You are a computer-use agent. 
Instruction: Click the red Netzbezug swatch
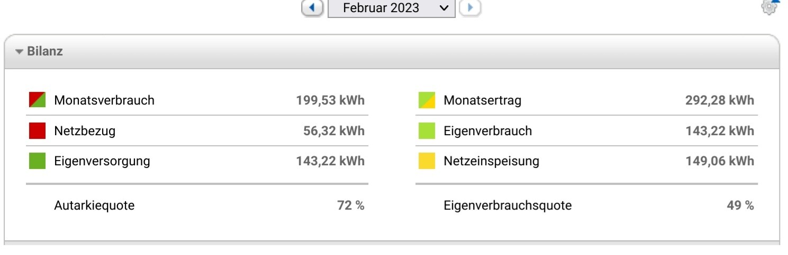37,130
